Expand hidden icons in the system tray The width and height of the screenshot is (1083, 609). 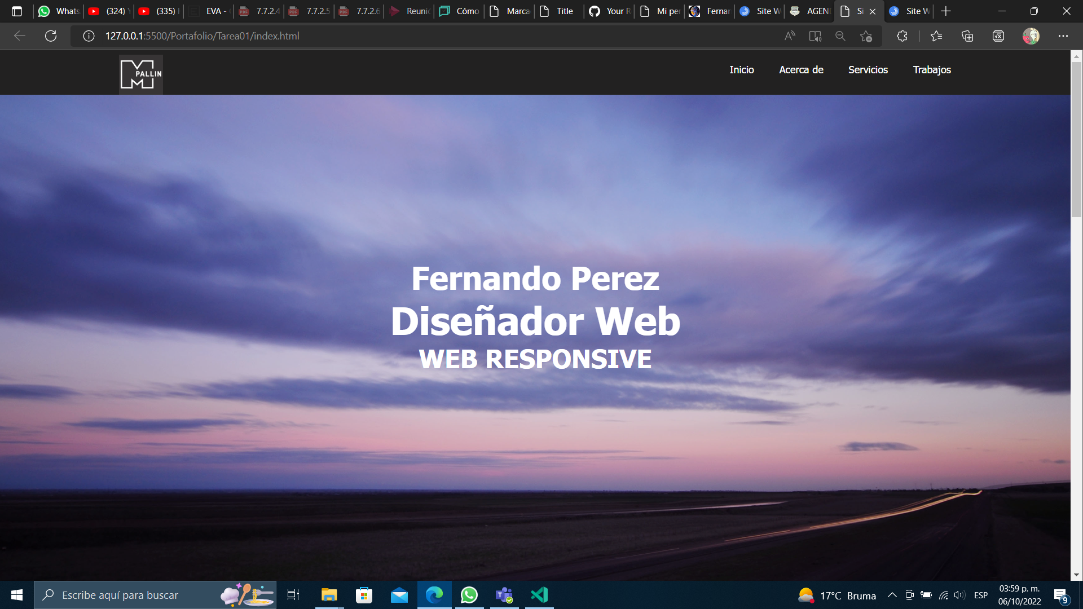coord(893,595)
